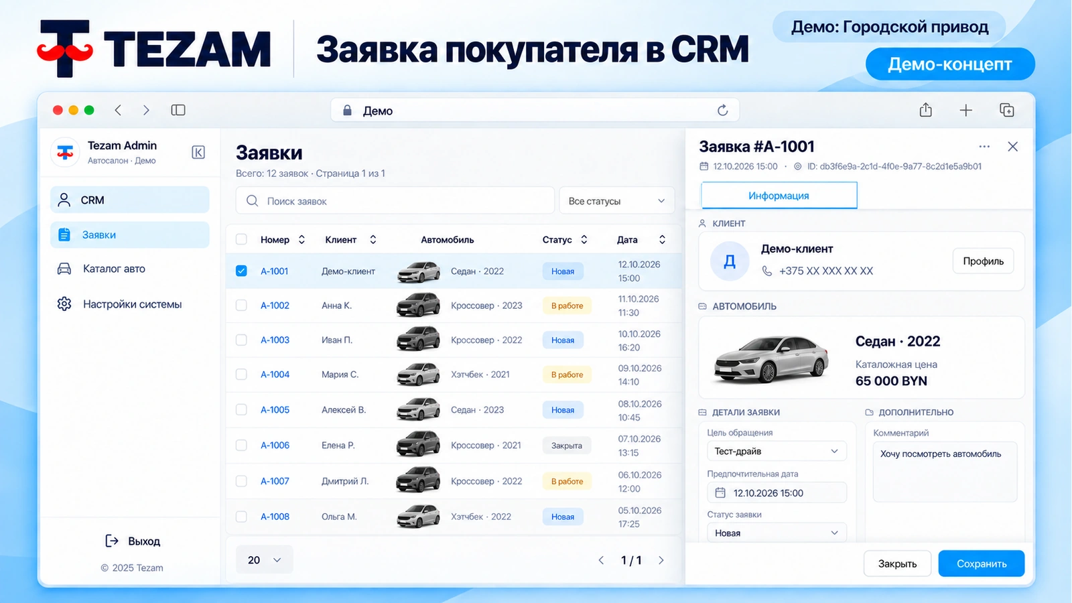Collapse the sidebar with the K icon
This screenshot has height=603, width=1072.
tap(198, 152)
